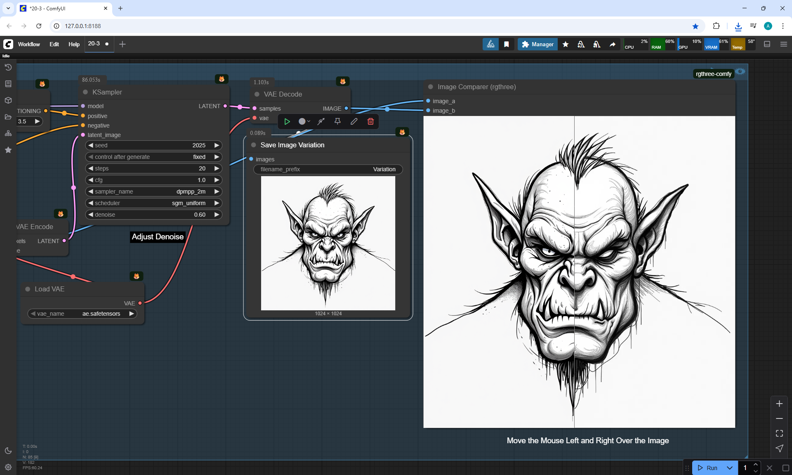Click the pencil edit icon in node toolbar
The width and height of the screenshot is (792, 475).
coord(354,121)
